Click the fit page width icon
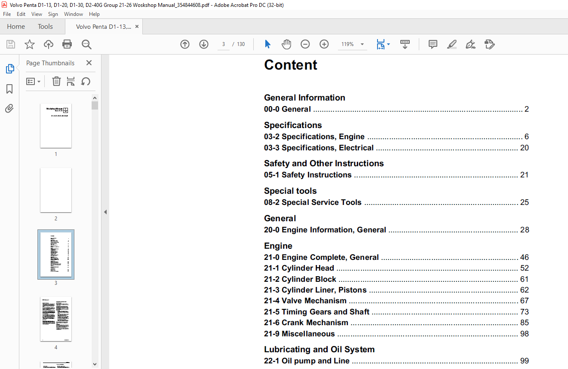Image resolution: width=568 pixels, height=369 pixels. point(381,44)
